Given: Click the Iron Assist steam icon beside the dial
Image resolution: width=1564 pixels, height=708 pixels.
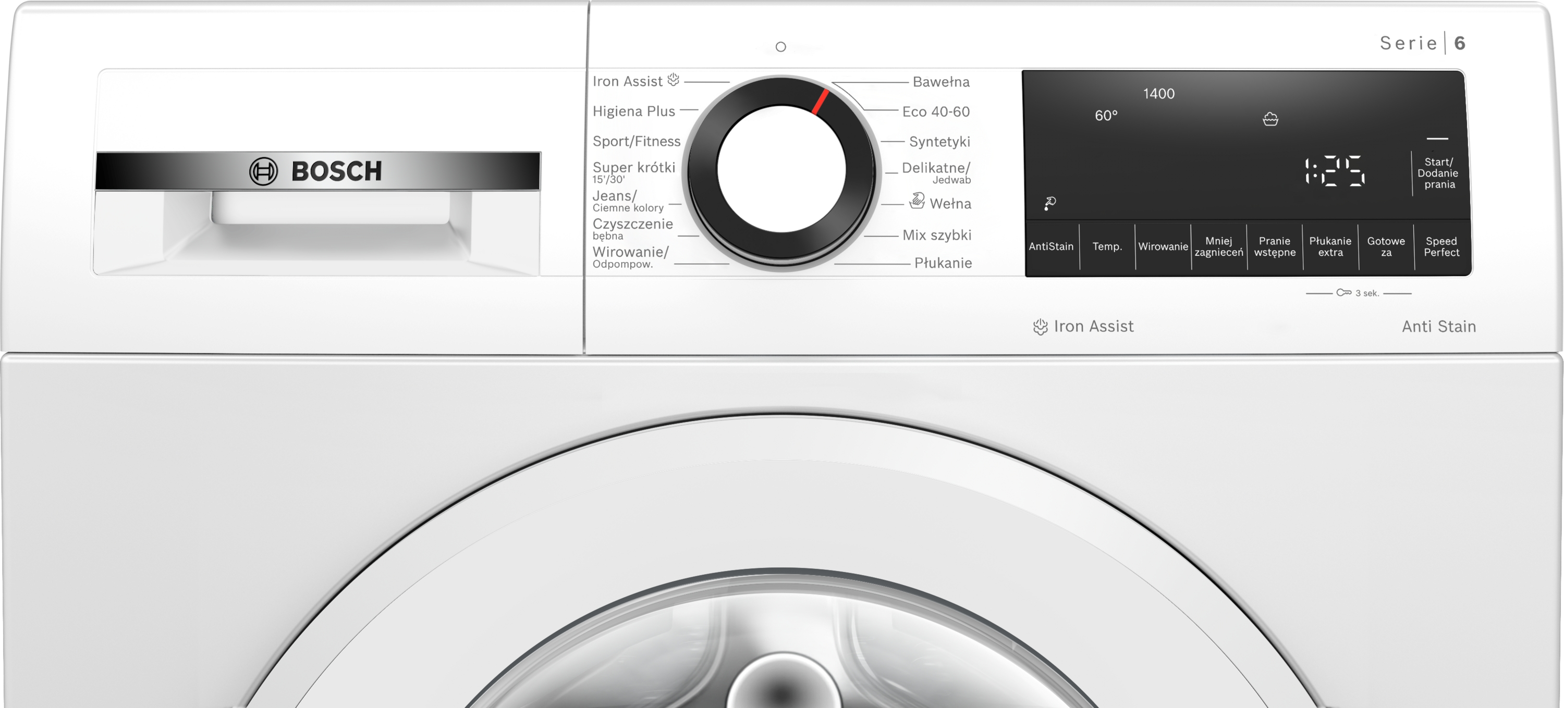Looking at the screenshot, I should pos(674,80).
